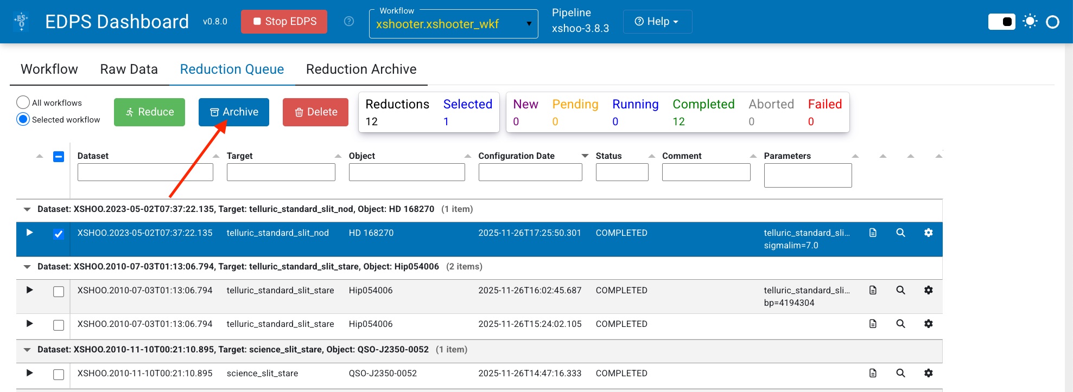Click the magnifier icon in HD 168270 row
Image resolution: width=1073 pixels, height=392 pixels.
pyautogui.click(x=900, y=233)
